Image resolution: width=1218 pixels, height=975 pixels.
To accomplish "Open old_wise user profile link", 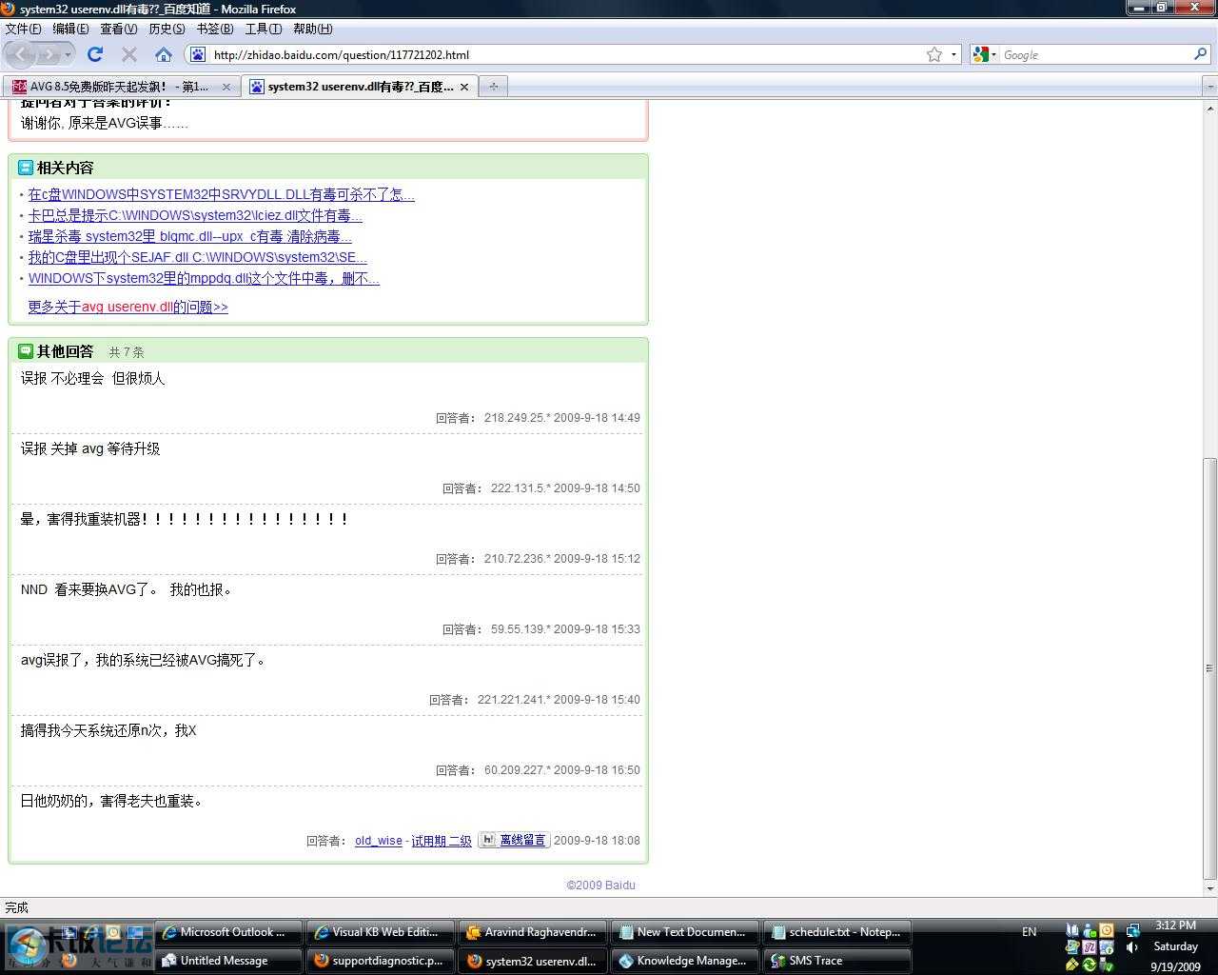I will [x=379, y=841].
